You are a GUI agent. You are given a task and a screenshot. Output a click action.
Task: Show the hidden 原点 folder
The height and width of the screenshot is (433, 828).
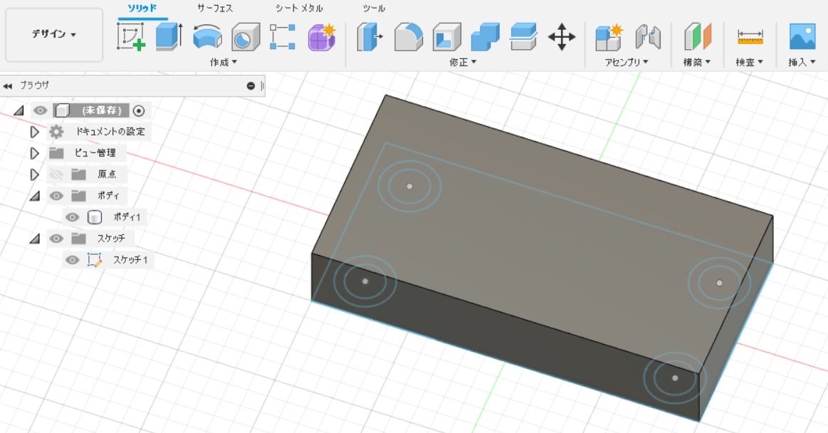coord(56,174)
